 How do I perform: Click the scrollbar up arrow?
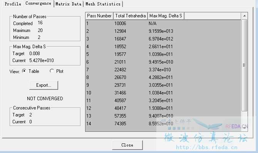tap(245, 16)
